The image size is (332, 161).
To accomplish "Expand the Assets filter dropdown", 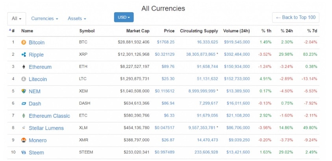I will 77,18.
